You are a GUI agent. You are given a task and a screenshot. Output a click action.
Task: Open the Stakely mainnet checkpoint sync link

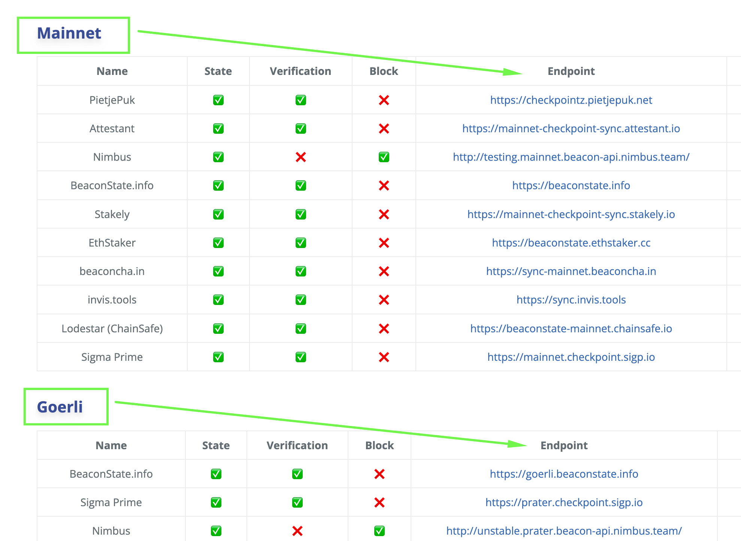point(571,214)
